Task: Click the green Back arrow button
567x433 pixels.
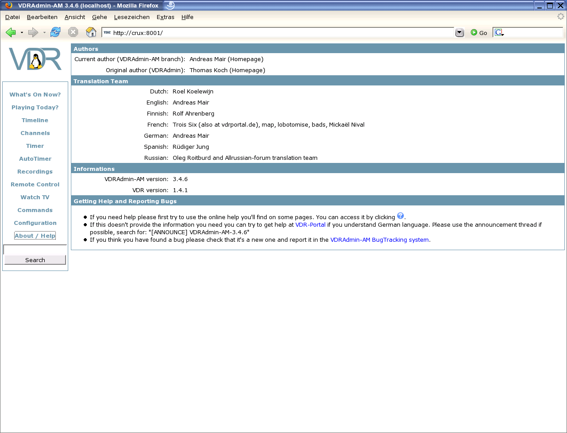Action: click(x=11, y=32)
